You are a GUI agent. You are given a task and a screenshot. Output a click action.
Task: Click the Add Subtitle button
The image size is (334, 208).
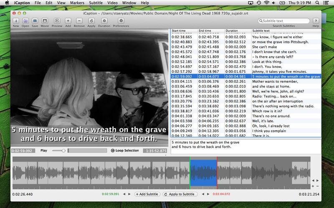coord(147,194)
